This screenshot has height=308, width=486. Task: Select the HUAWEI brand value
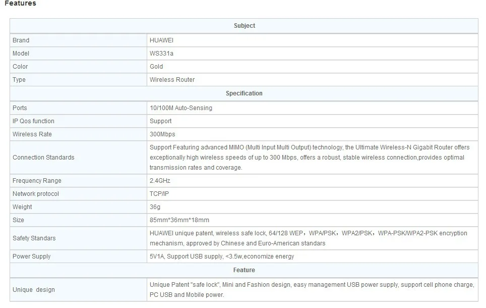[161, 40]
